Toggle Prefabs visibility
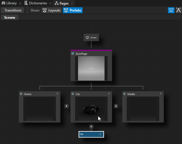This screenshot has height=144, width=182. tap(73, 10)
